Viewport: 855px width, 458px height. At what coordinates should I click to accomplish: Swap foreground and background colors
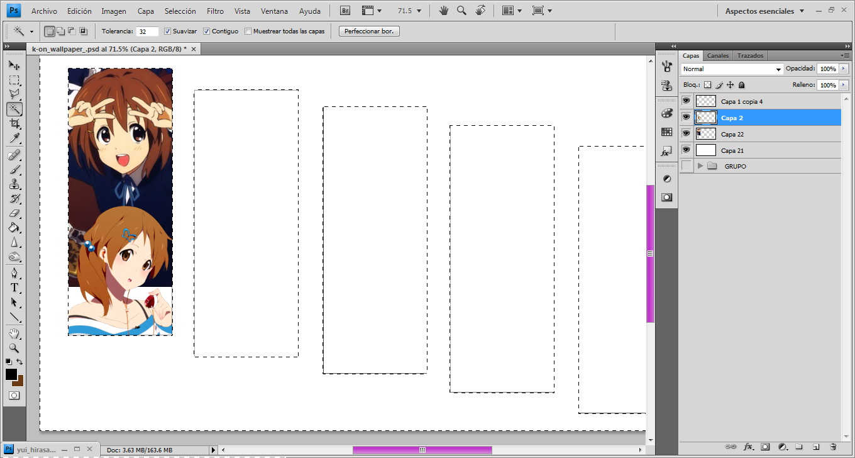click(x=19, y=362)
